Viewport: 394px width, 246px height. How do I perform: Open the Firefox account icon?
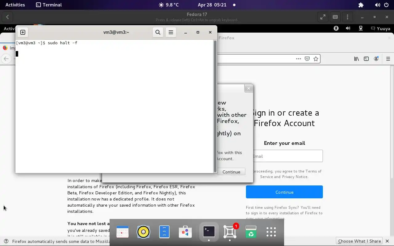point(376,59)
